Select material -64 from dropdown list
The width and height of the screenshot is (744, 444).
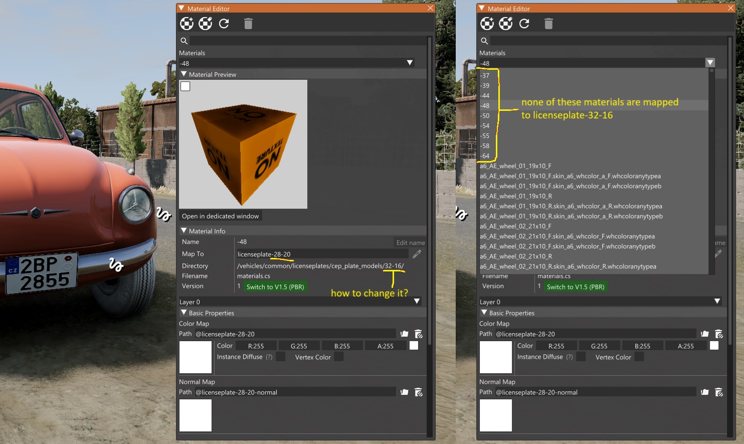(x=594, y=156)
